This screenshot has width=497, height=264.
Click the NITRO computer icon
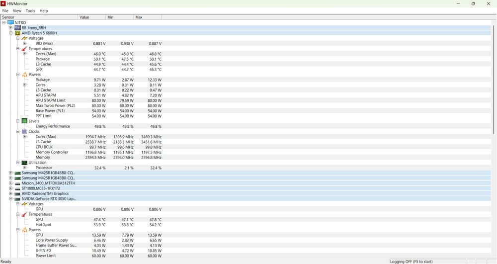(x=10, y=22)
